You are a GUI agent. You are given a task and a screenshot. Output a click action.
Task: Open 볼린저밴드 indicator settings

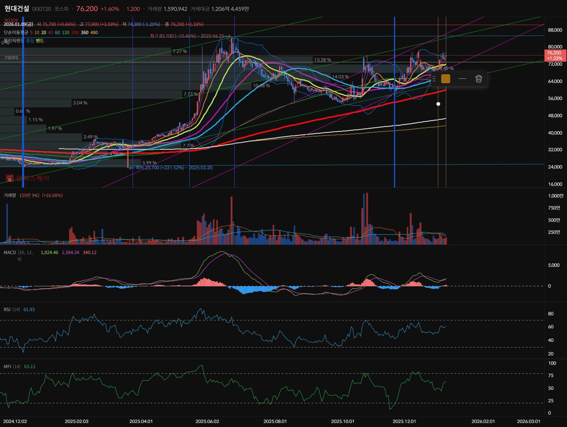[14, 41]
